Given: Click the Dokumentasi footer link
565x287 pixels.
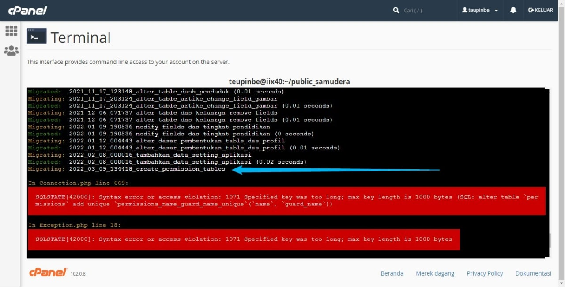Looking at the screenshot, I should click(533, 273).
